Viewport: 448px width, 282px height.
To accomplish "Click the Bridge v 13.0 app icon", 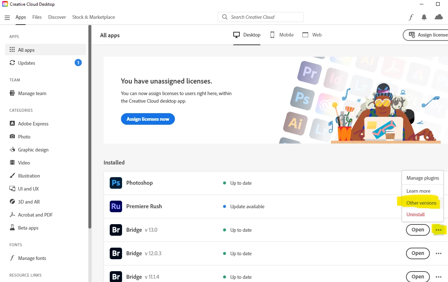I will [116, 230].
